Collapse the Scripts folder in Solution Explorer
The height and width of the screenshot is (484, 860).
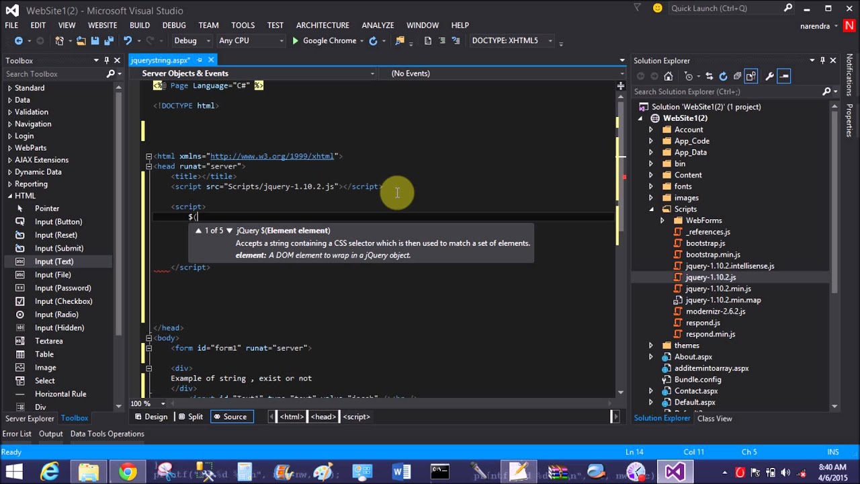pos(651,209)
